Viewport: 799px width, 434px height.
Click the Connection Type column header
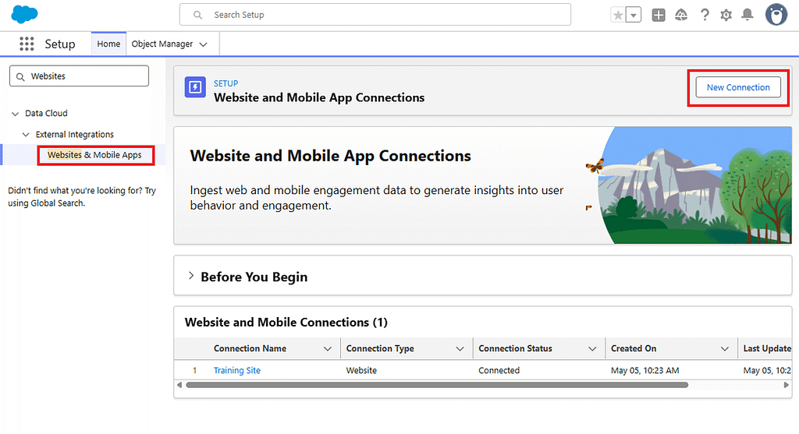pyautogui.click(x=380, y=348)
